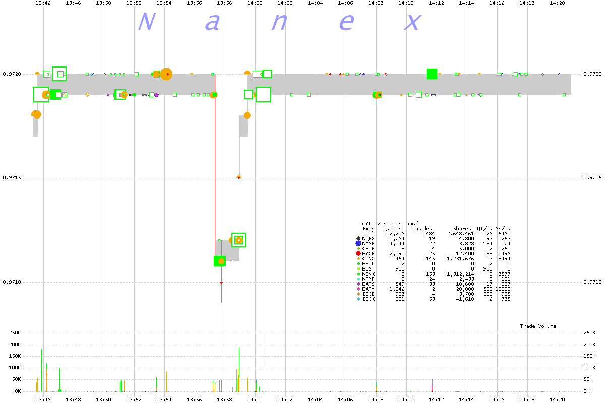
Task: Click the 'Exch' column header
Action: 368,228
